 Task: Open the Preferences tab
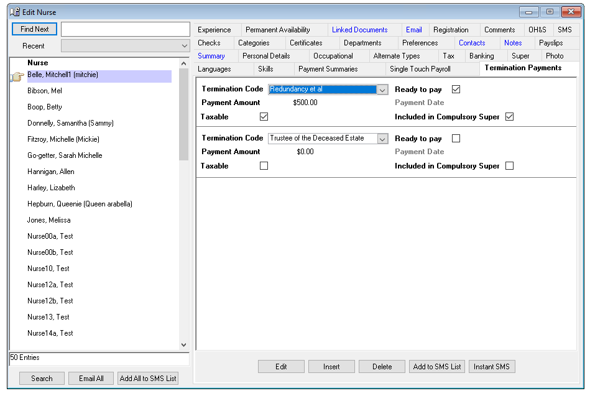(x=420, y=43)
